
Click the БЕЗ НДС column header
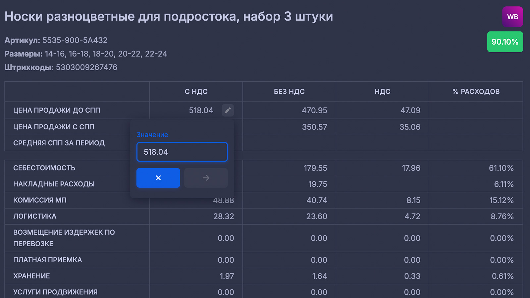pyautogui.click(x=289, y=92)
